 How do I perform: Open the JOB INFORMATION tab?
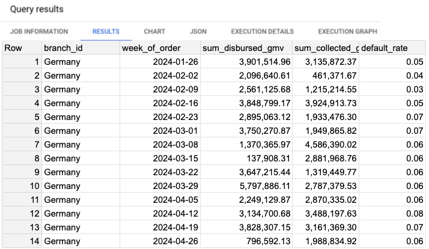pyautogui.click(x=38, y=31)
